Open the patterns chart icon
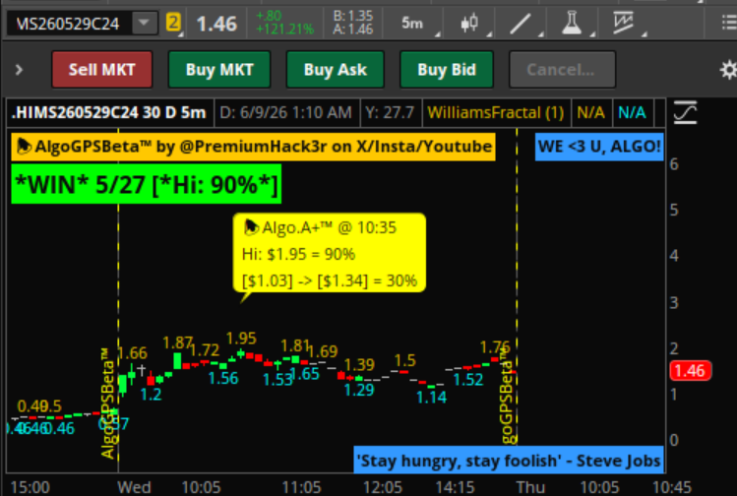Viewport: 737px width, 496px height. tap(623, 23)
